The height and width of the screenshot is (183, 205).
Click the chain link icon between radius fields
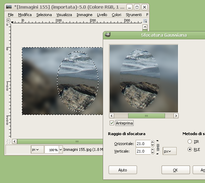point(158,147)
